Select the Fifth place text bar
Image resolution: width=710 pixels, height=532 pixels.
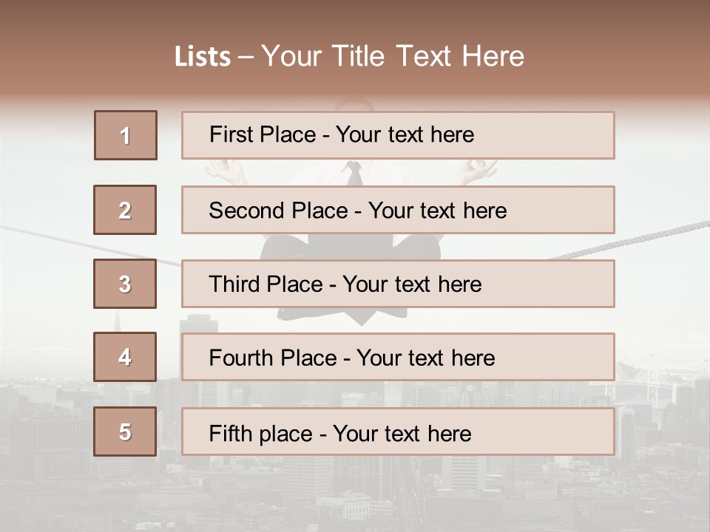(x=398, y=432)
